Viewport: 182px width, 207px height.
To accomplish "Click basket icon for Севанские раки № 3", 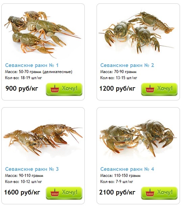I will (x=55, y=192).
